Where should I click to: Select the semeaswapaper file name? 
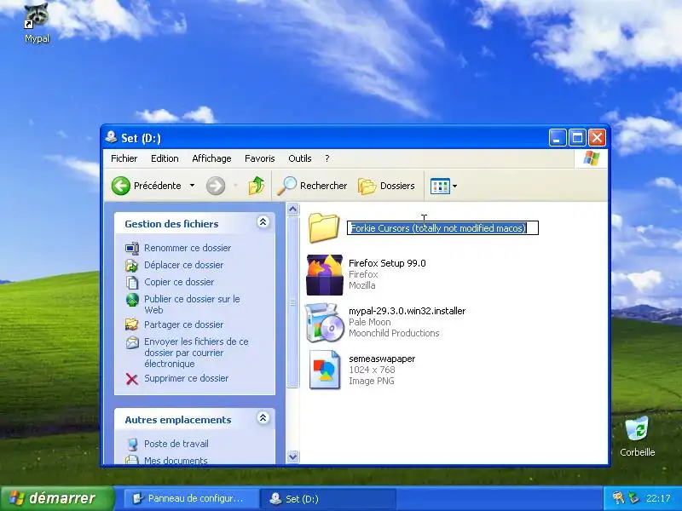[x=382, y=359]
